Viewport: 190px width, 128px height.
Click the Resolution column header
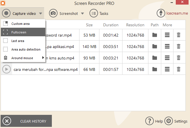point(135,25)
